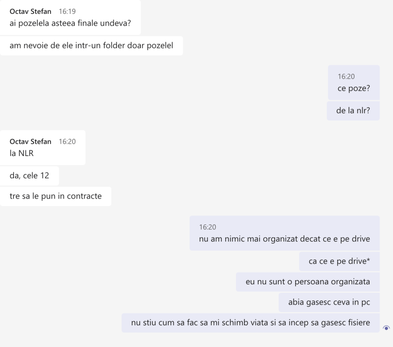This screenshot has width=393, height=347.
Task: Select the 'ai pozelela asteea finale undeva?' message
Action: click(71, 23)
